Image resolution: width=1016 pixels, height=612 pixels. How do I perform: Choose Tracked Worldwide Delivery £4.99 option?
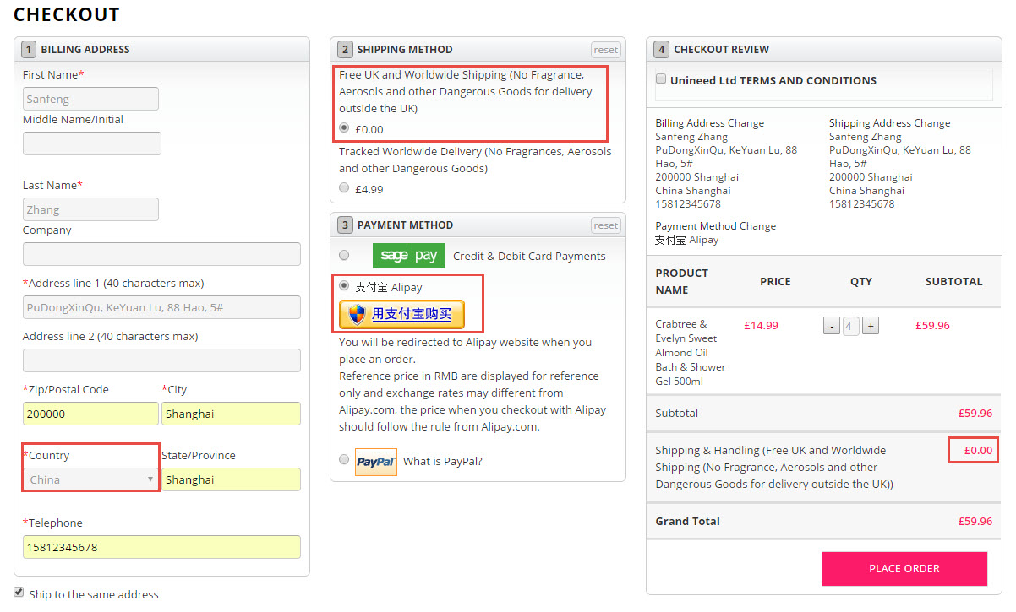[344, 188]
